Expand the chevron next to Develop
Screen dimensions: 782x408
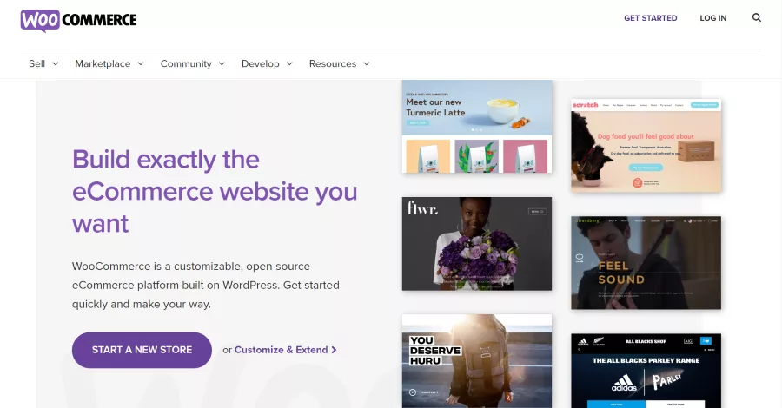289,63
